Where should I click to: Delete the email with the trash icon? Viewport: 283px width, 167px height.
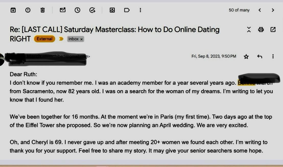(x=42, y=10)
